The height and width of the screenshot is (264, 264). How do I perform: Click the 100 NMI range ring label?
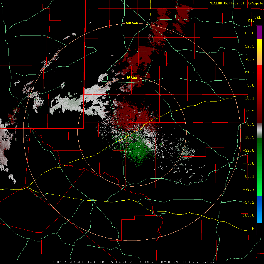pyautogui.click(x=132, y=23)
